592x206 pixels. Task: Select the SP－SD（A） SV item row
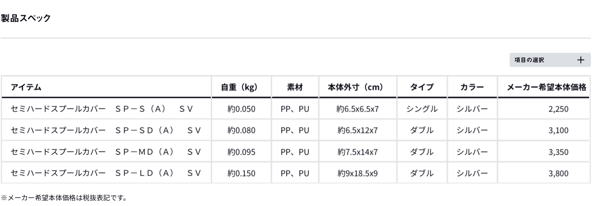(x=105, y=130)
